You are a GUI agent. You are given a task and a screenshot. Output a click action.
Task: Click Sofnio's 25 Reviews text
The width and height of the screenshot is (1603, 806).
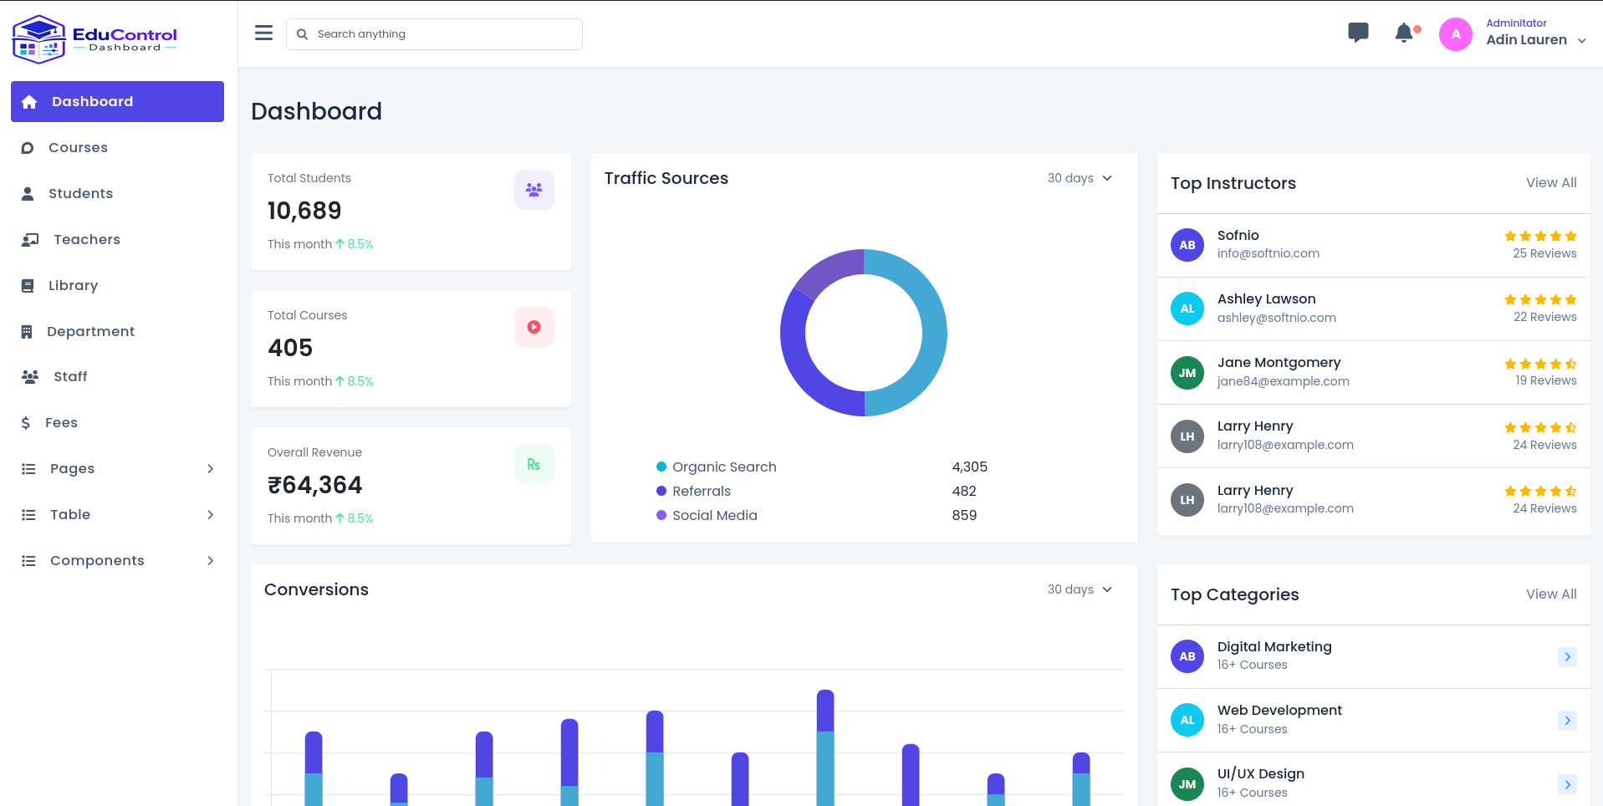click(x=1544, y=253)
